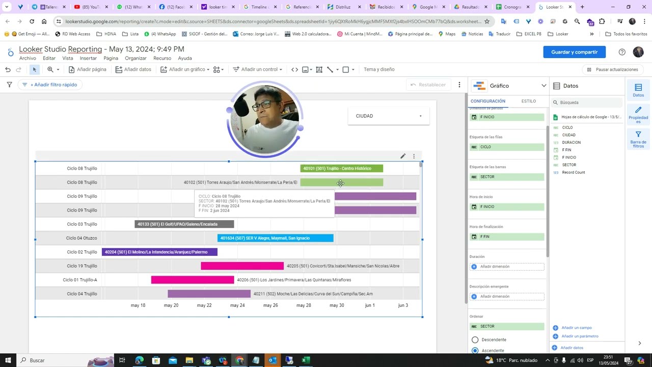Screen dimensions: 652x367
Task: Open the Datos side panel button
Action: [x=638, y=90]
